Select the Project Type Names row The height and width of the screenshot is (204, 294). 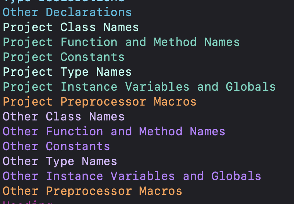coord(67,72)
